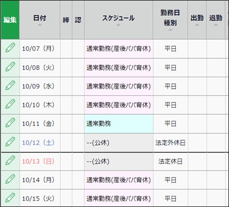
Task: Click the edit pencil for 10/08 (火)
Action: pos(10,66)
